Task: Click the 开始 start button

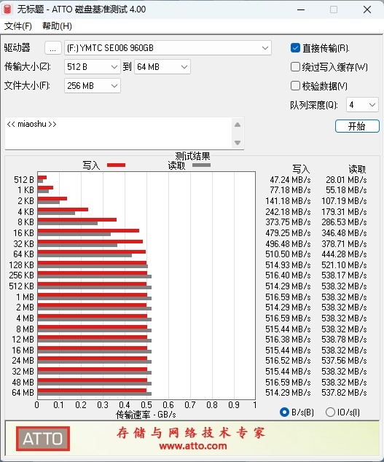Action: 357,126
